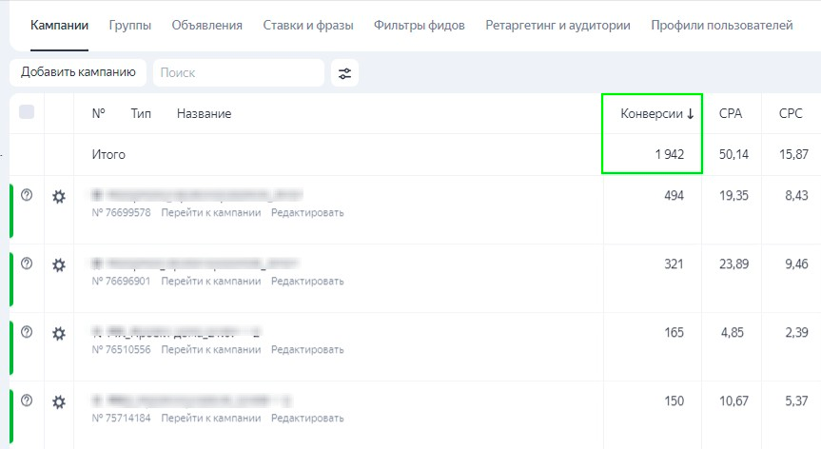The width and height of the screenshot is (821, 449).
Task: Select the total CPA value 50,14
Action: coord(733,154)
